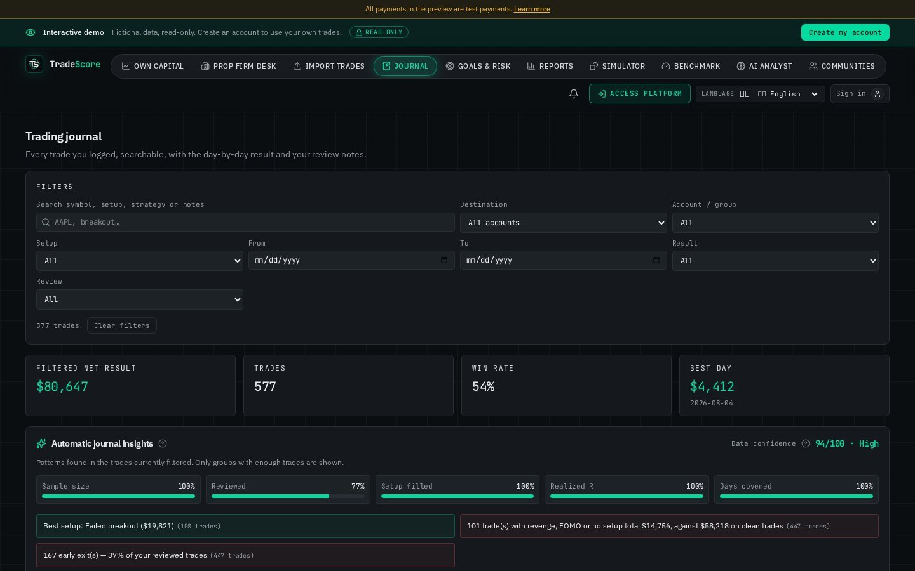Click the From date field
915x571 pixels.
351,260
